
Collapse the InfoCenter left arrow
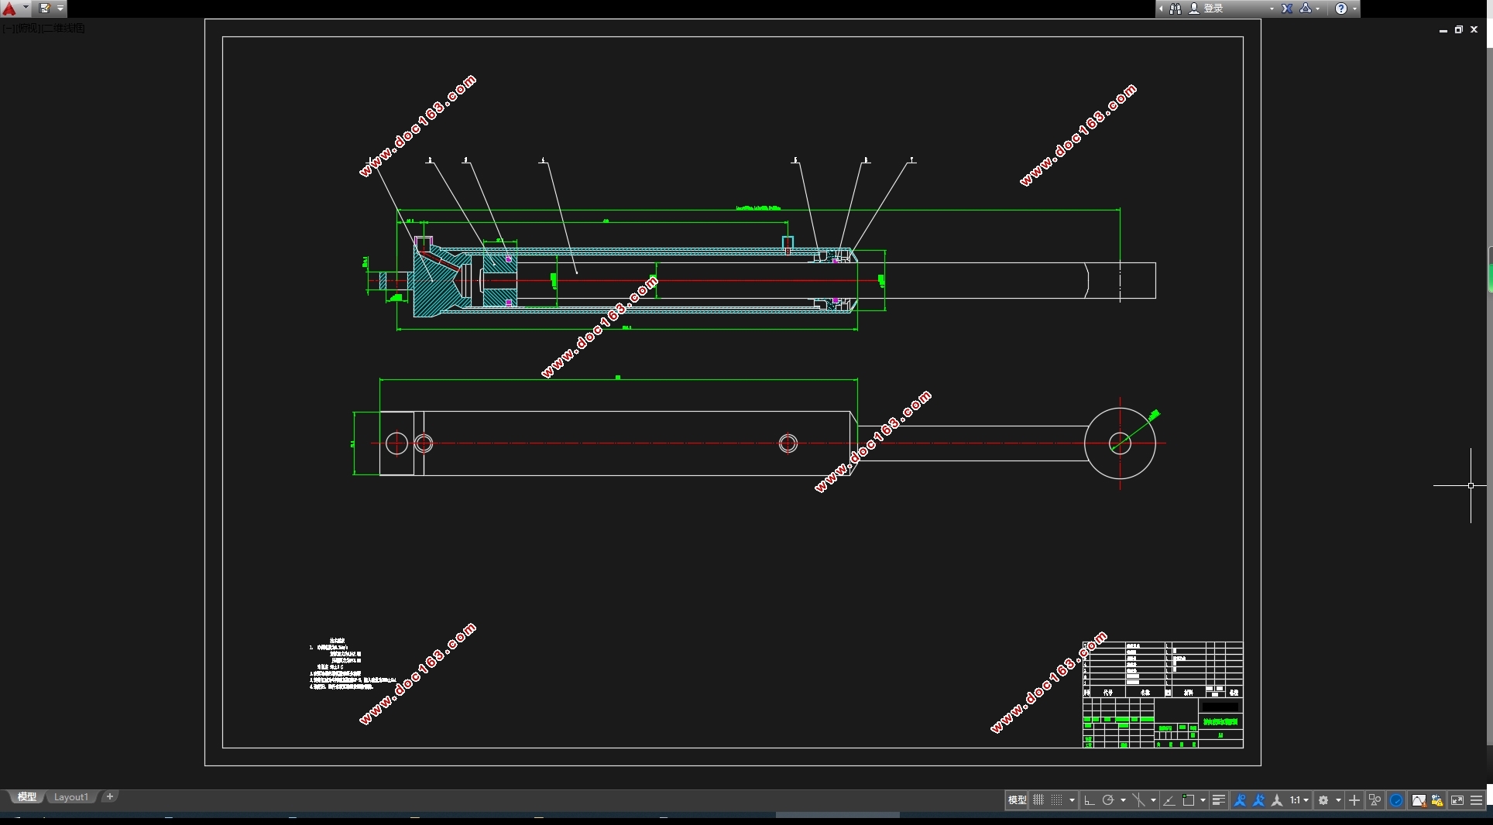[1161, 9]
